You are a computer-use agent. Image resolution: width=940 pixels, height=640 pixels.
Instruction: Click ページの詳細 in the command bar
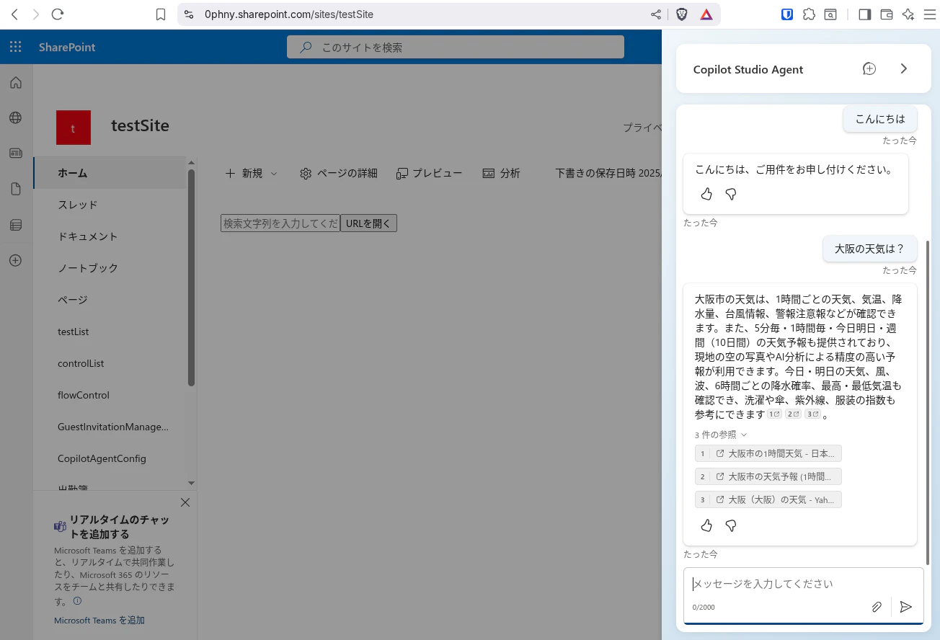pyautogui.click(x=339, y=174)
